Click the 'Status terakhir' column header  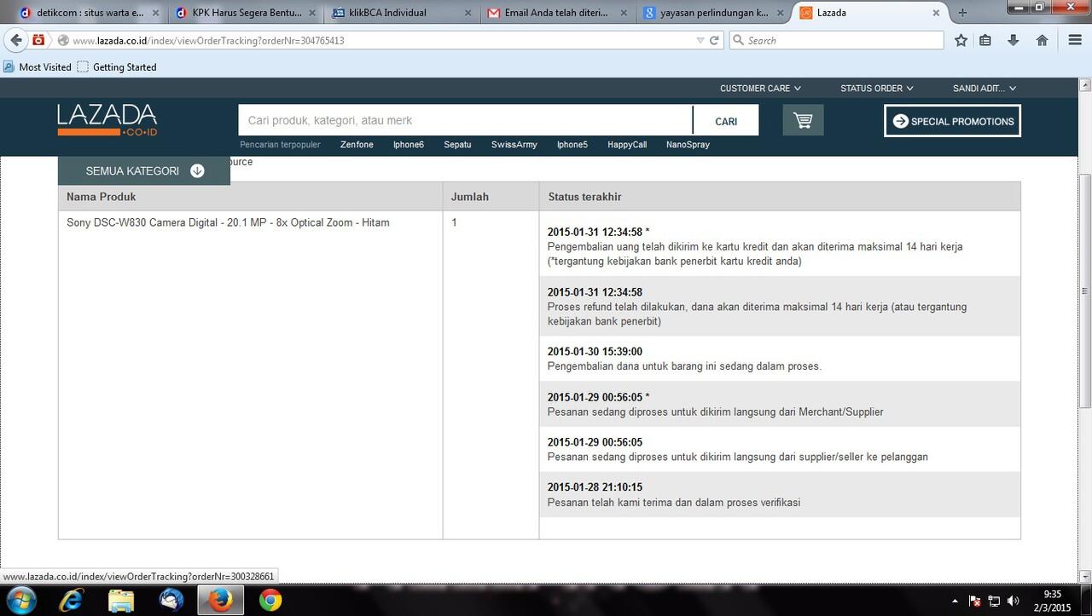585,197
